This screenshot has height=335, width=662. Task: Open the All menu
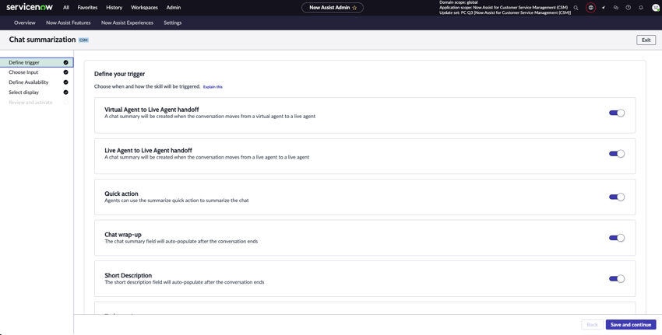point(66,8)
